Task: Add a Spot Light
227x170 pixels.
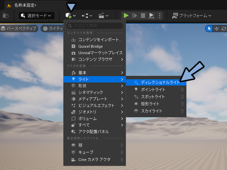Action: click(x=156, y=97)
